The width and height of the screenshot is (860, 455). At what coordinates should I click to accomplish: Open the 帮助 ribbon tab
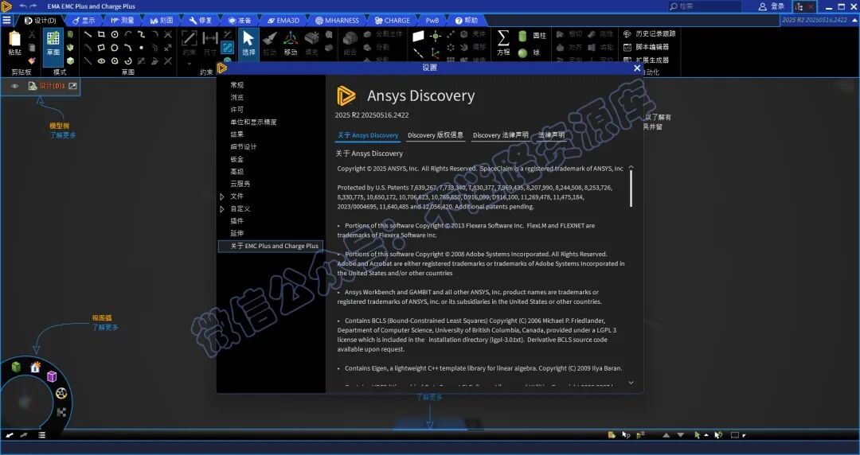tap(466, 20)
